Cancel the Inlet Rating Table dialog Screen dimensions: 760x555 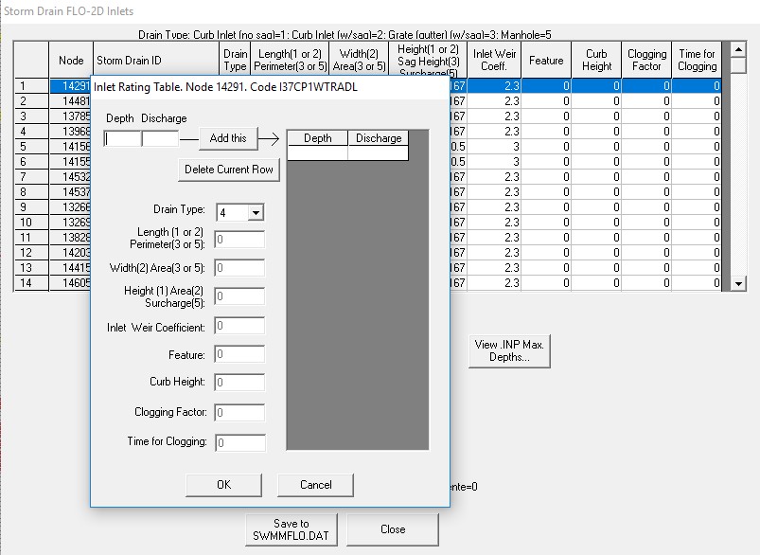tap(315, 484)
